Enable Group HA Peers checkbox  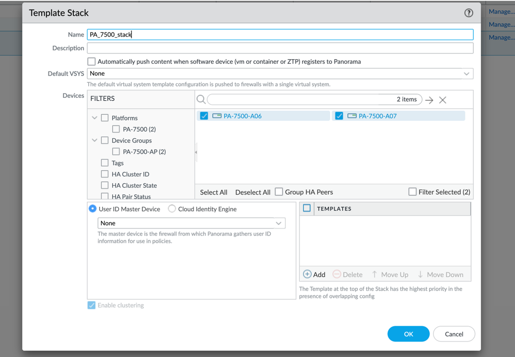point(279,192)
